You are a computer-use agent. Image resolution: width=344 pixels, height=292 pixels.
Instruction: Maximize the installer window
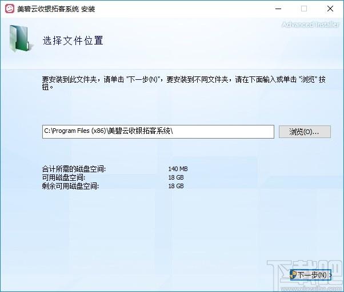(x=304, y=9)
